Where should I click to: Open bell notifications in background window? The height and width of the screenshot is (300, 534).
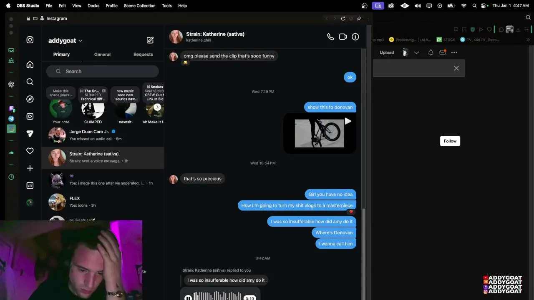(431, 52)
